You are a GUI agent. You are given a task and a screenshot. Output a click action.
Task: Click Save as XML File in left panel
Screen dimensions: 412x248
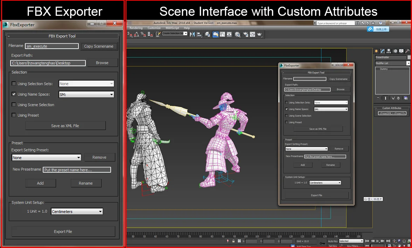coord(65,125)
